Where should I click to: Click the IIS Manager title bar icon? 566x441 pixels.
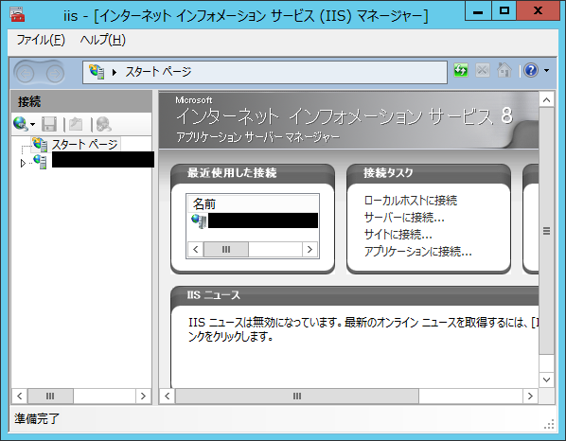[17, 15]
